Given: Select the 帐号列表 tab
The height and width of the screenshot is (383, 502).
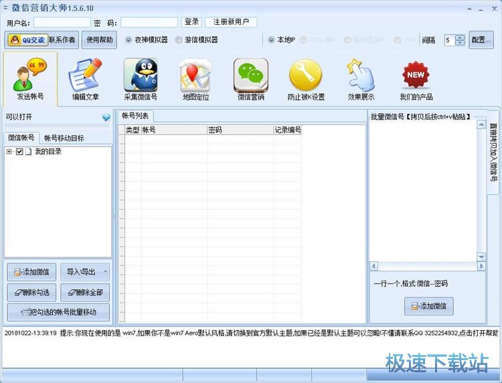Looking at the screenshot, I should 135,116.
